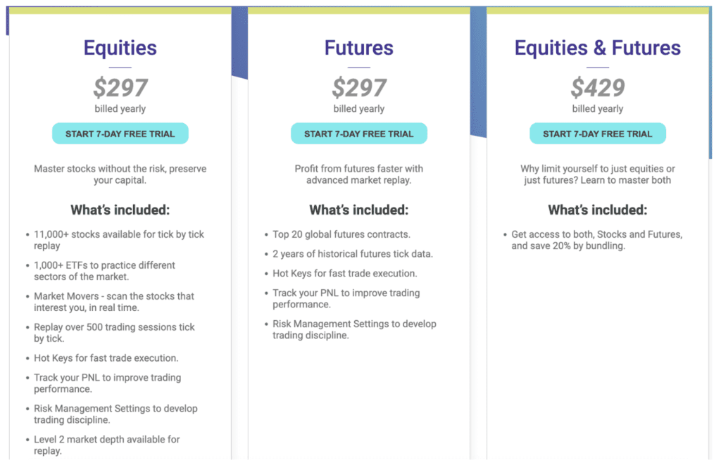This screenshot has width=721, height=470.
Task: Click 'billed yearly' under the Equities price
Action: pos(120,108)
